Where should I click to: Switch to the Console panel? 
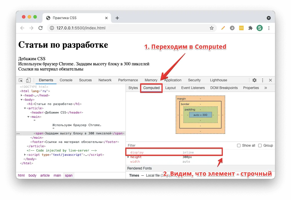pos(66,80)
